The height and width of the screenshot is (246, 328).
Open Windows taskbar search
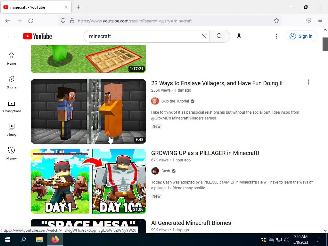click(x=23, y=240)
